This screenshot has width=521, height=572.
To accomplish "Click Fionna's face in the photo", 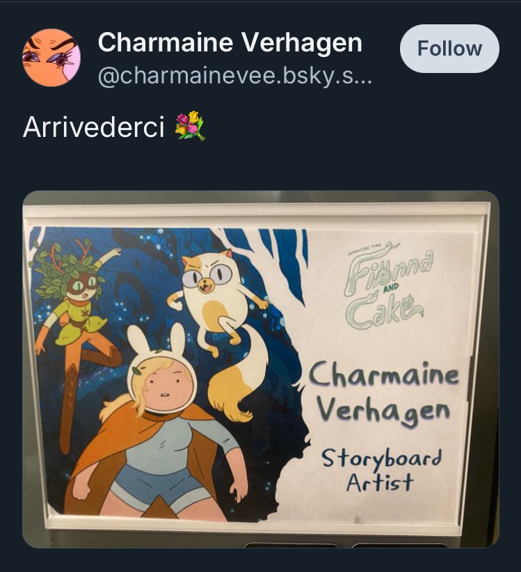I will pyautogui.click(x=165, y=388).
